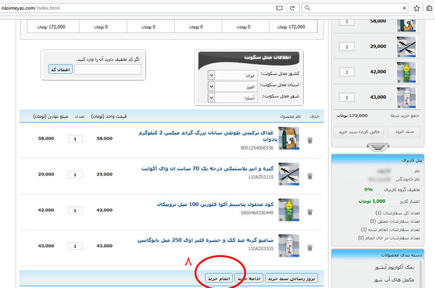435x288 pixels.
Task: Open the cat flea shampoo 250 ml link
Action: coord(206,240)
